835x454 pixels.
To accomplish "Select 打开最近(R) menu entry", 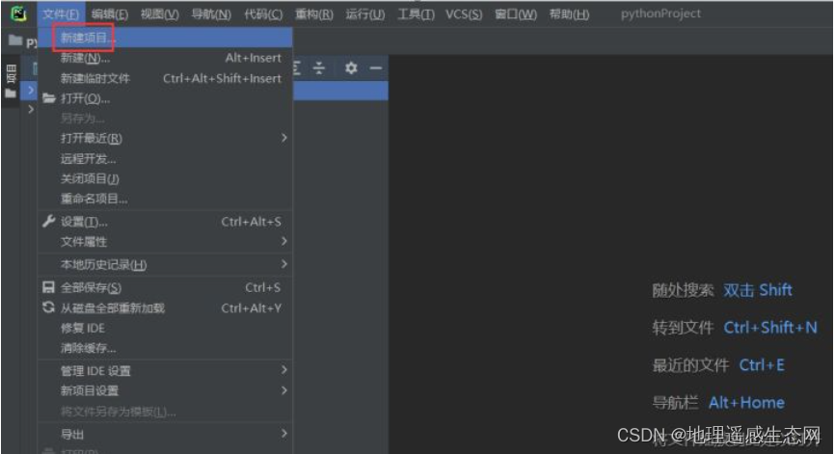I will pyautogui.click(x=165, y=139).
